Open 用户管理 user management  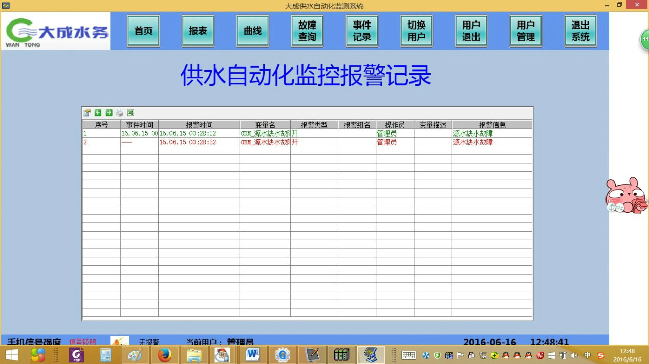526,31
